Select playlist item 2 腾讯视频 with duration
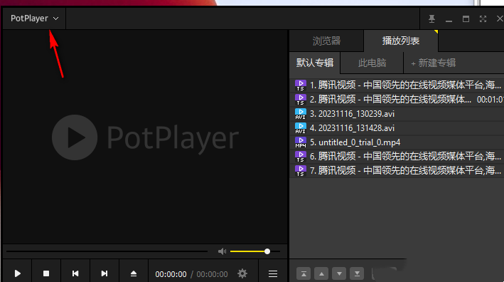The width and height of the screenshot is (504, 282). pyautogui.click(x=397, y=99)
